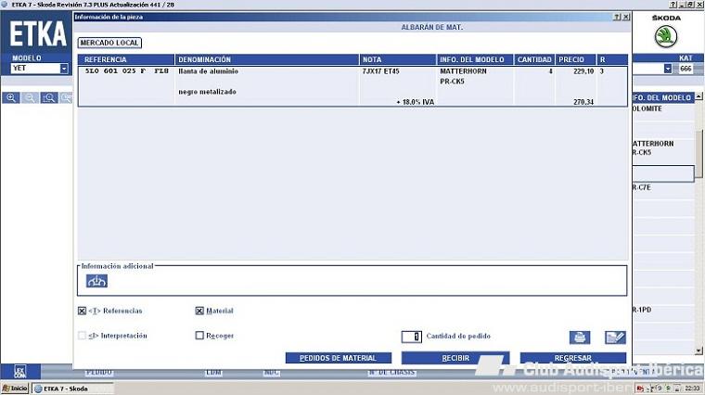Image resolution: width=705 pixels, height=395 pixels.
Task: Click the zoom out magnifier icon
Action: (30, 97)
